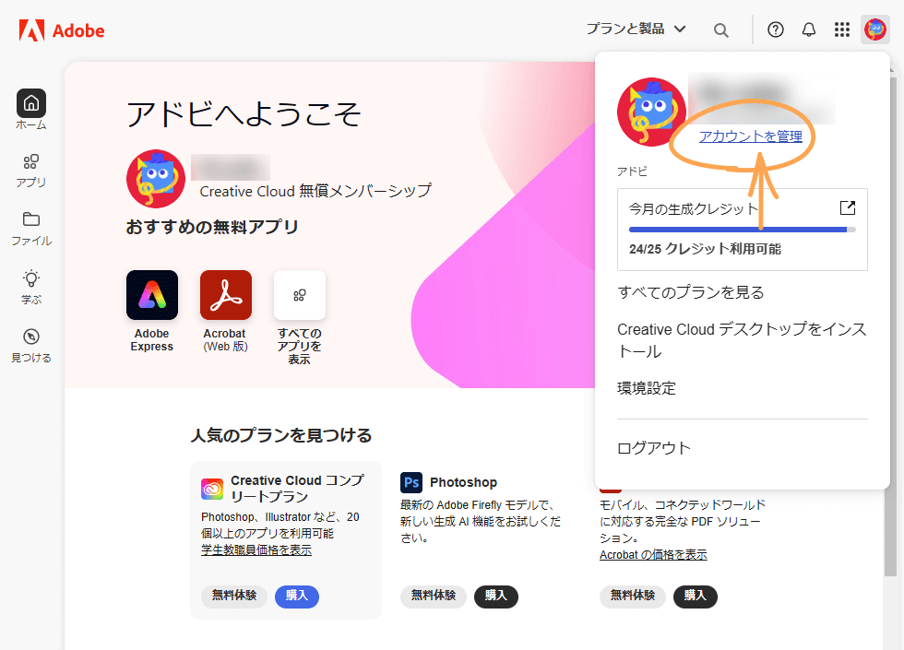Open notifications bell icon
The height and width of the screenshot is (650, 904).
(809, 30)
